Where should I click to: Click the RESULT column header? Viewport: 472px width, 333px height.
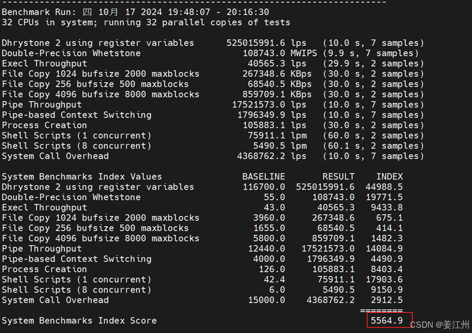[x=339, y=176]
